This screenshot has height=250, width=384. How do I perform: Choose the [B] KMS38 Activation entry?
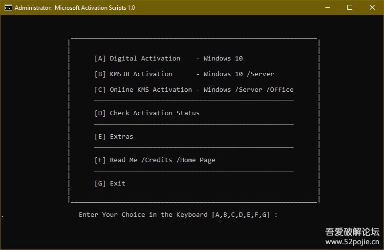coord(133,74)
